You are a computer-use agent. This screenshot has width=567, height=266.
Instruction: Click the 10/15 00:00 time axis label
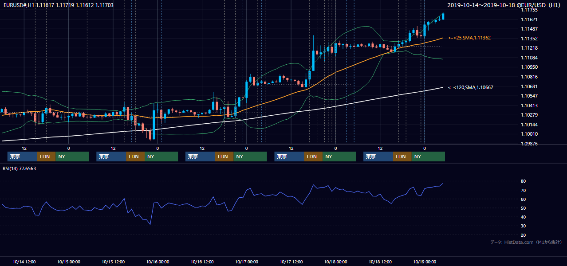point(69,262)
